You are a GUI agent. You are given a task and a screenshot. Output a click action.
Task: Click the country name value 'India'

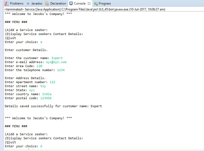[47, 94]
